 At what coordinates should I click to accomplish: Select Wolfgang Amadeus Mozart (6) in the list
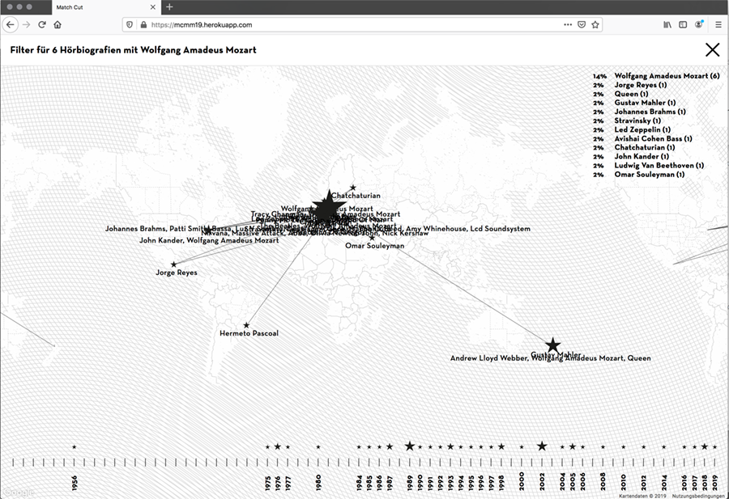point(667,76)
